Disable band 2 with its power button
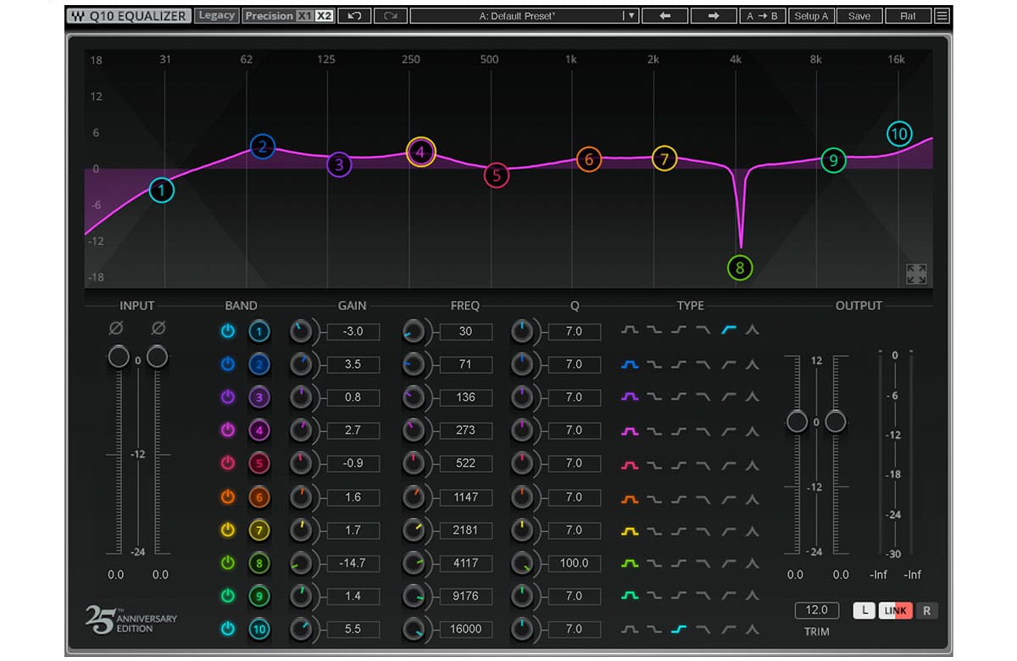The image size is (1017, 661). (x=227, y=364)
